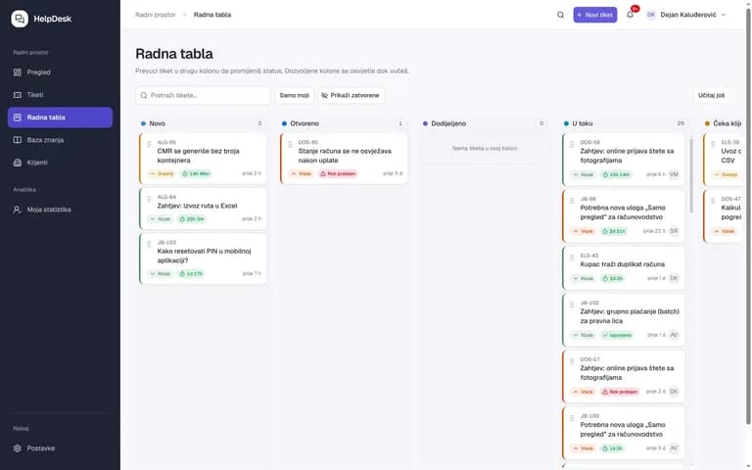Grab drag handle on ALG-64 card

pyautogui.click(x=149, y=199)
